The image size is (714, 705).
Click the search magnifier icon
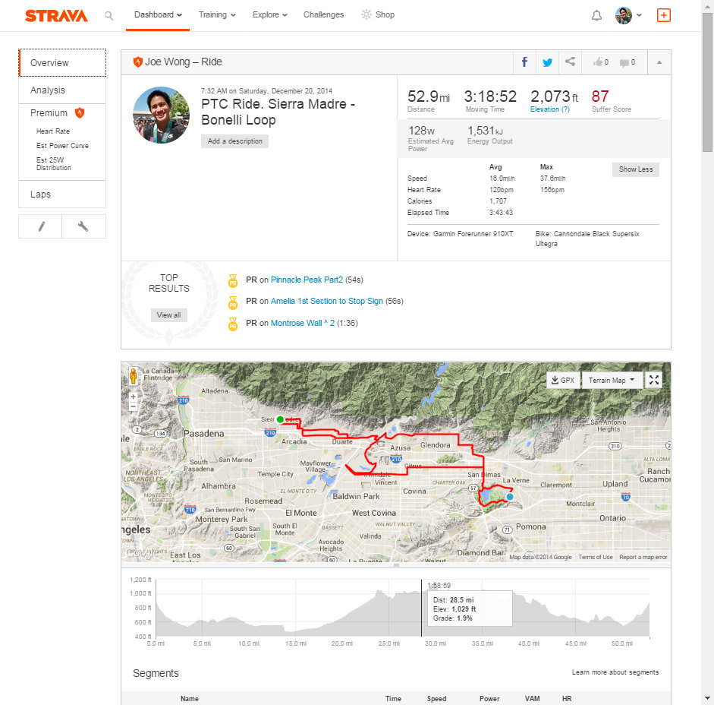pos(109,15)
